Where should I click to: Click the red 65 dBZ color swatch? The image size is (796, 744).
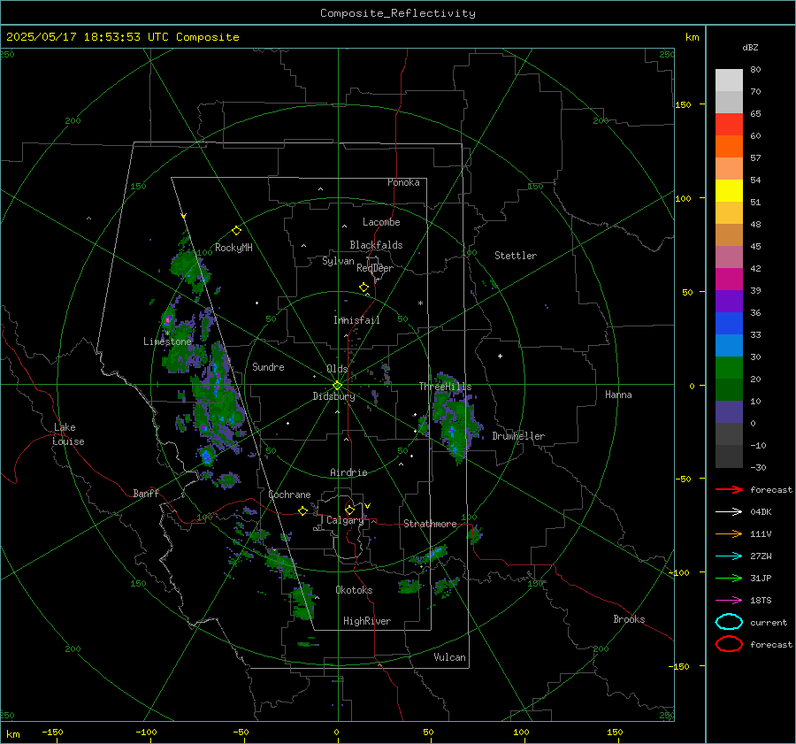[x=729, y=125]
